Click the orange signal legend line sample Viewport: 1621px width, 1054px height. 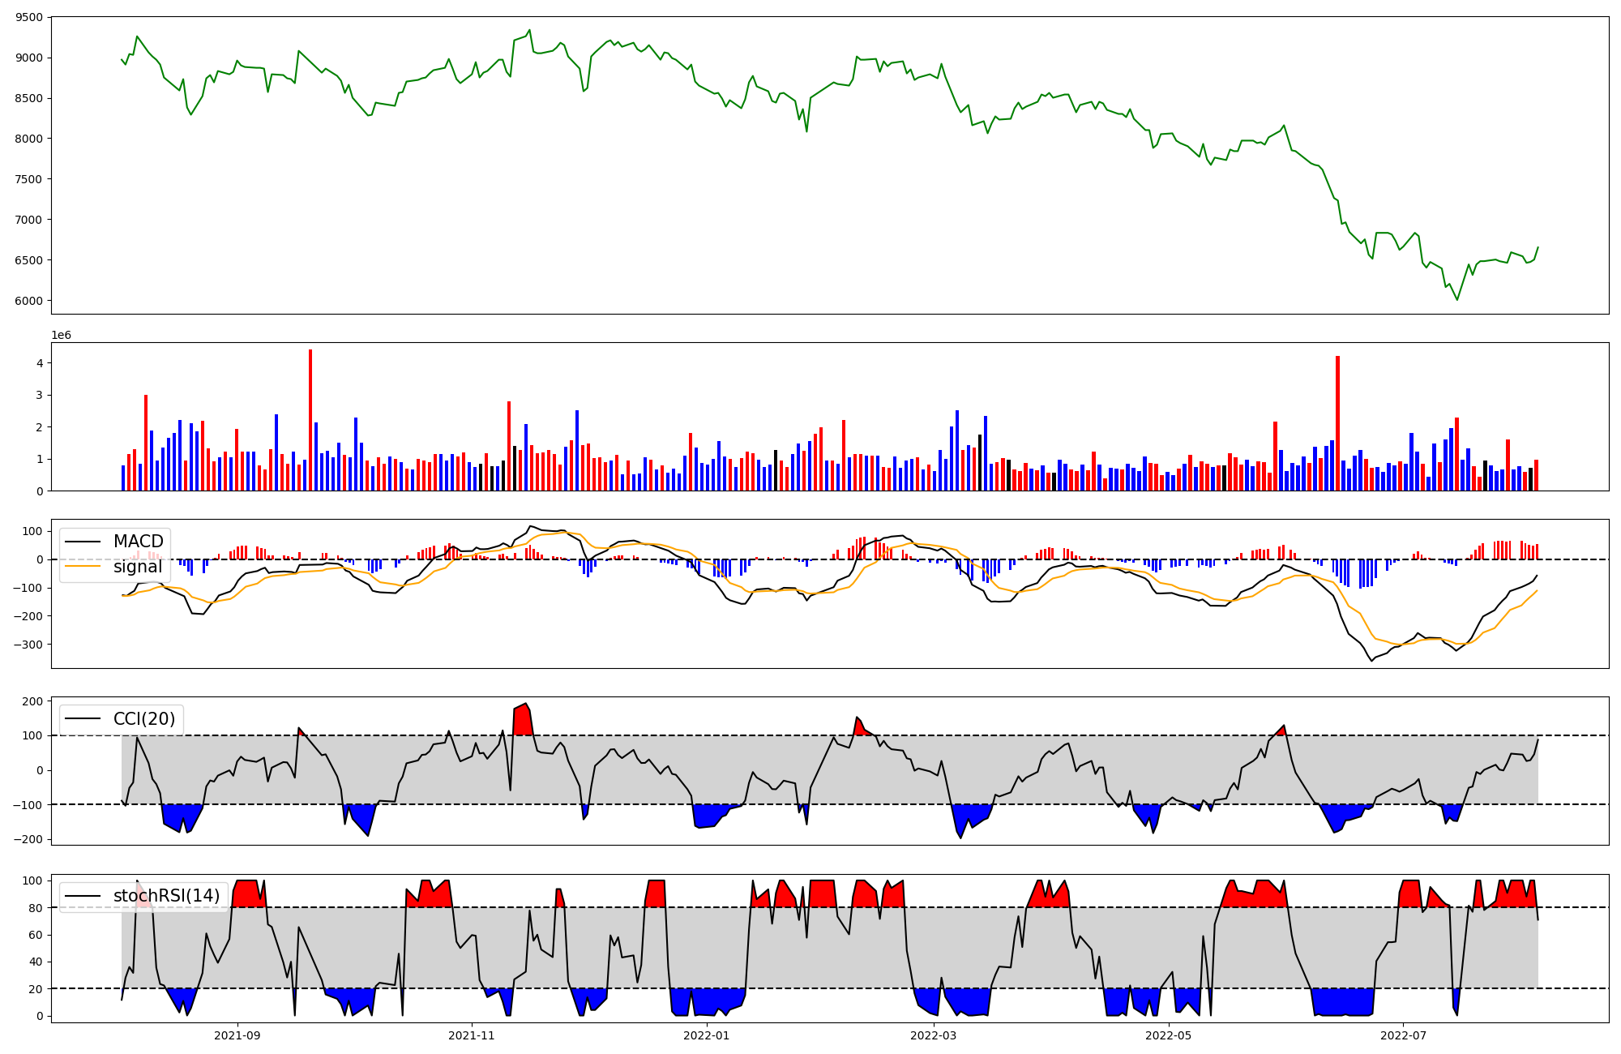click(83, 567)
